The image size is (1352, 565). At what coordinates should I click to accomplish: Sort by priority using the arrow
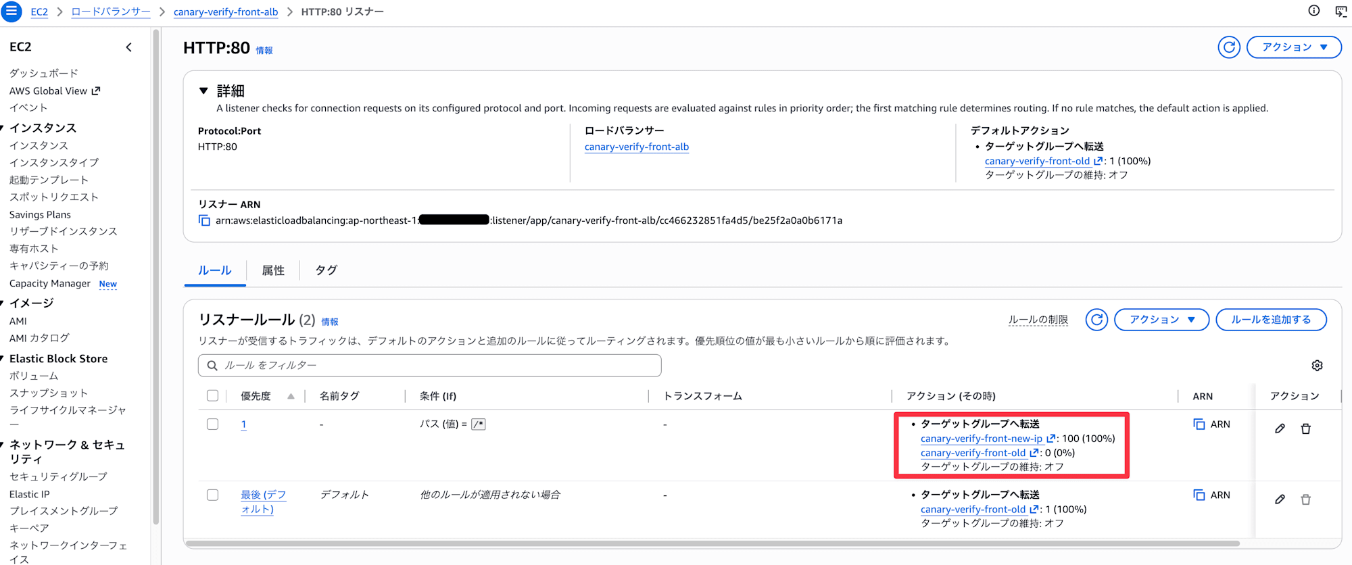(291, 397)
